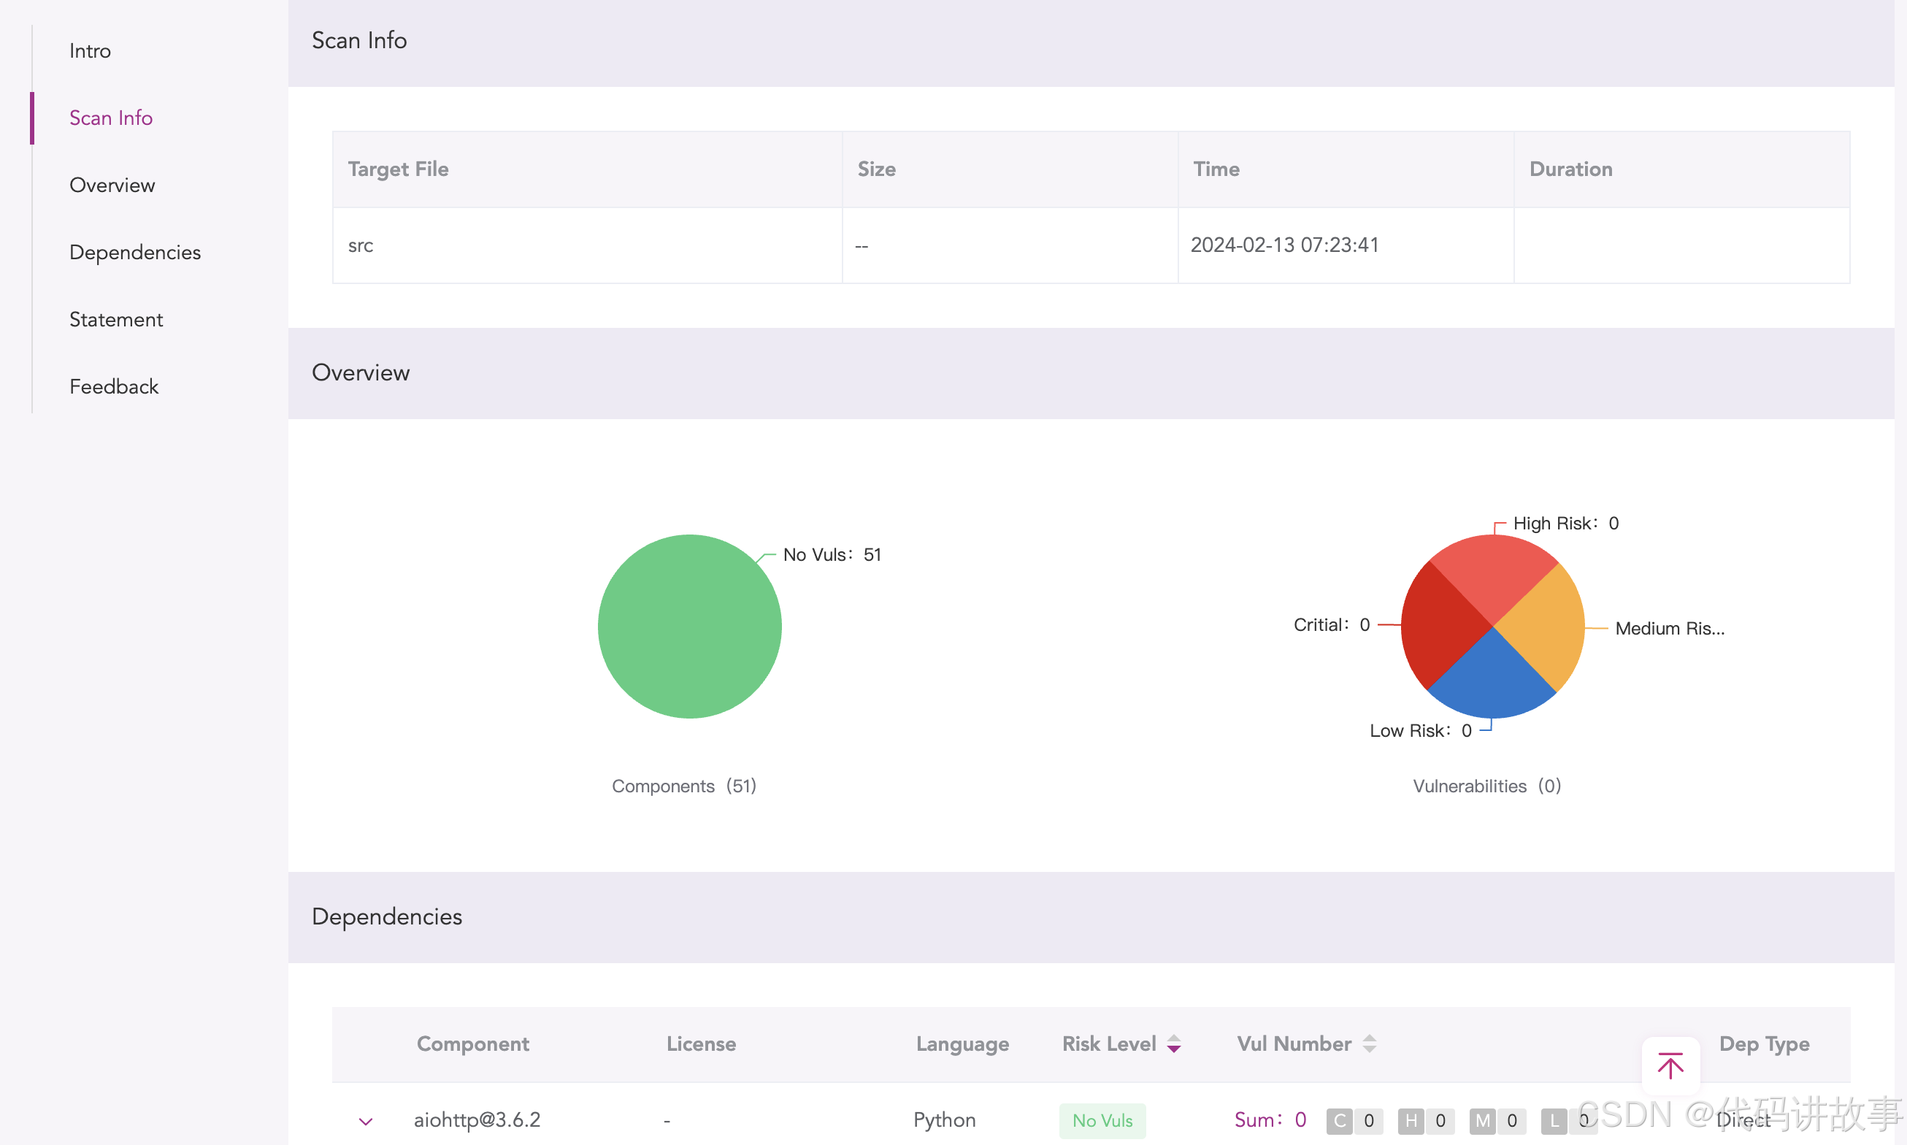This screenshot has height=1145, width=1907.
Task: Expand the aiohttp@3.6.2 dependency row
Action: tap(366, 1121)
